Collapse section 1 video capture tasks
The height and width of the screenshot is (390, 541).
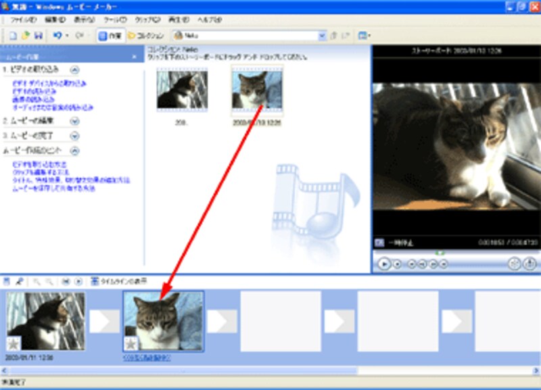[x=74, y=70]
